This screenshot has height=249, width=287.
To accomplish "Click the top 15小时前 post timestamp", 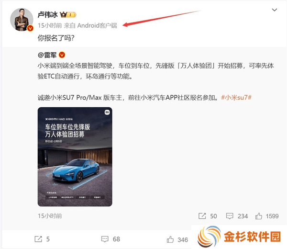I will click(x=50, y=25).
